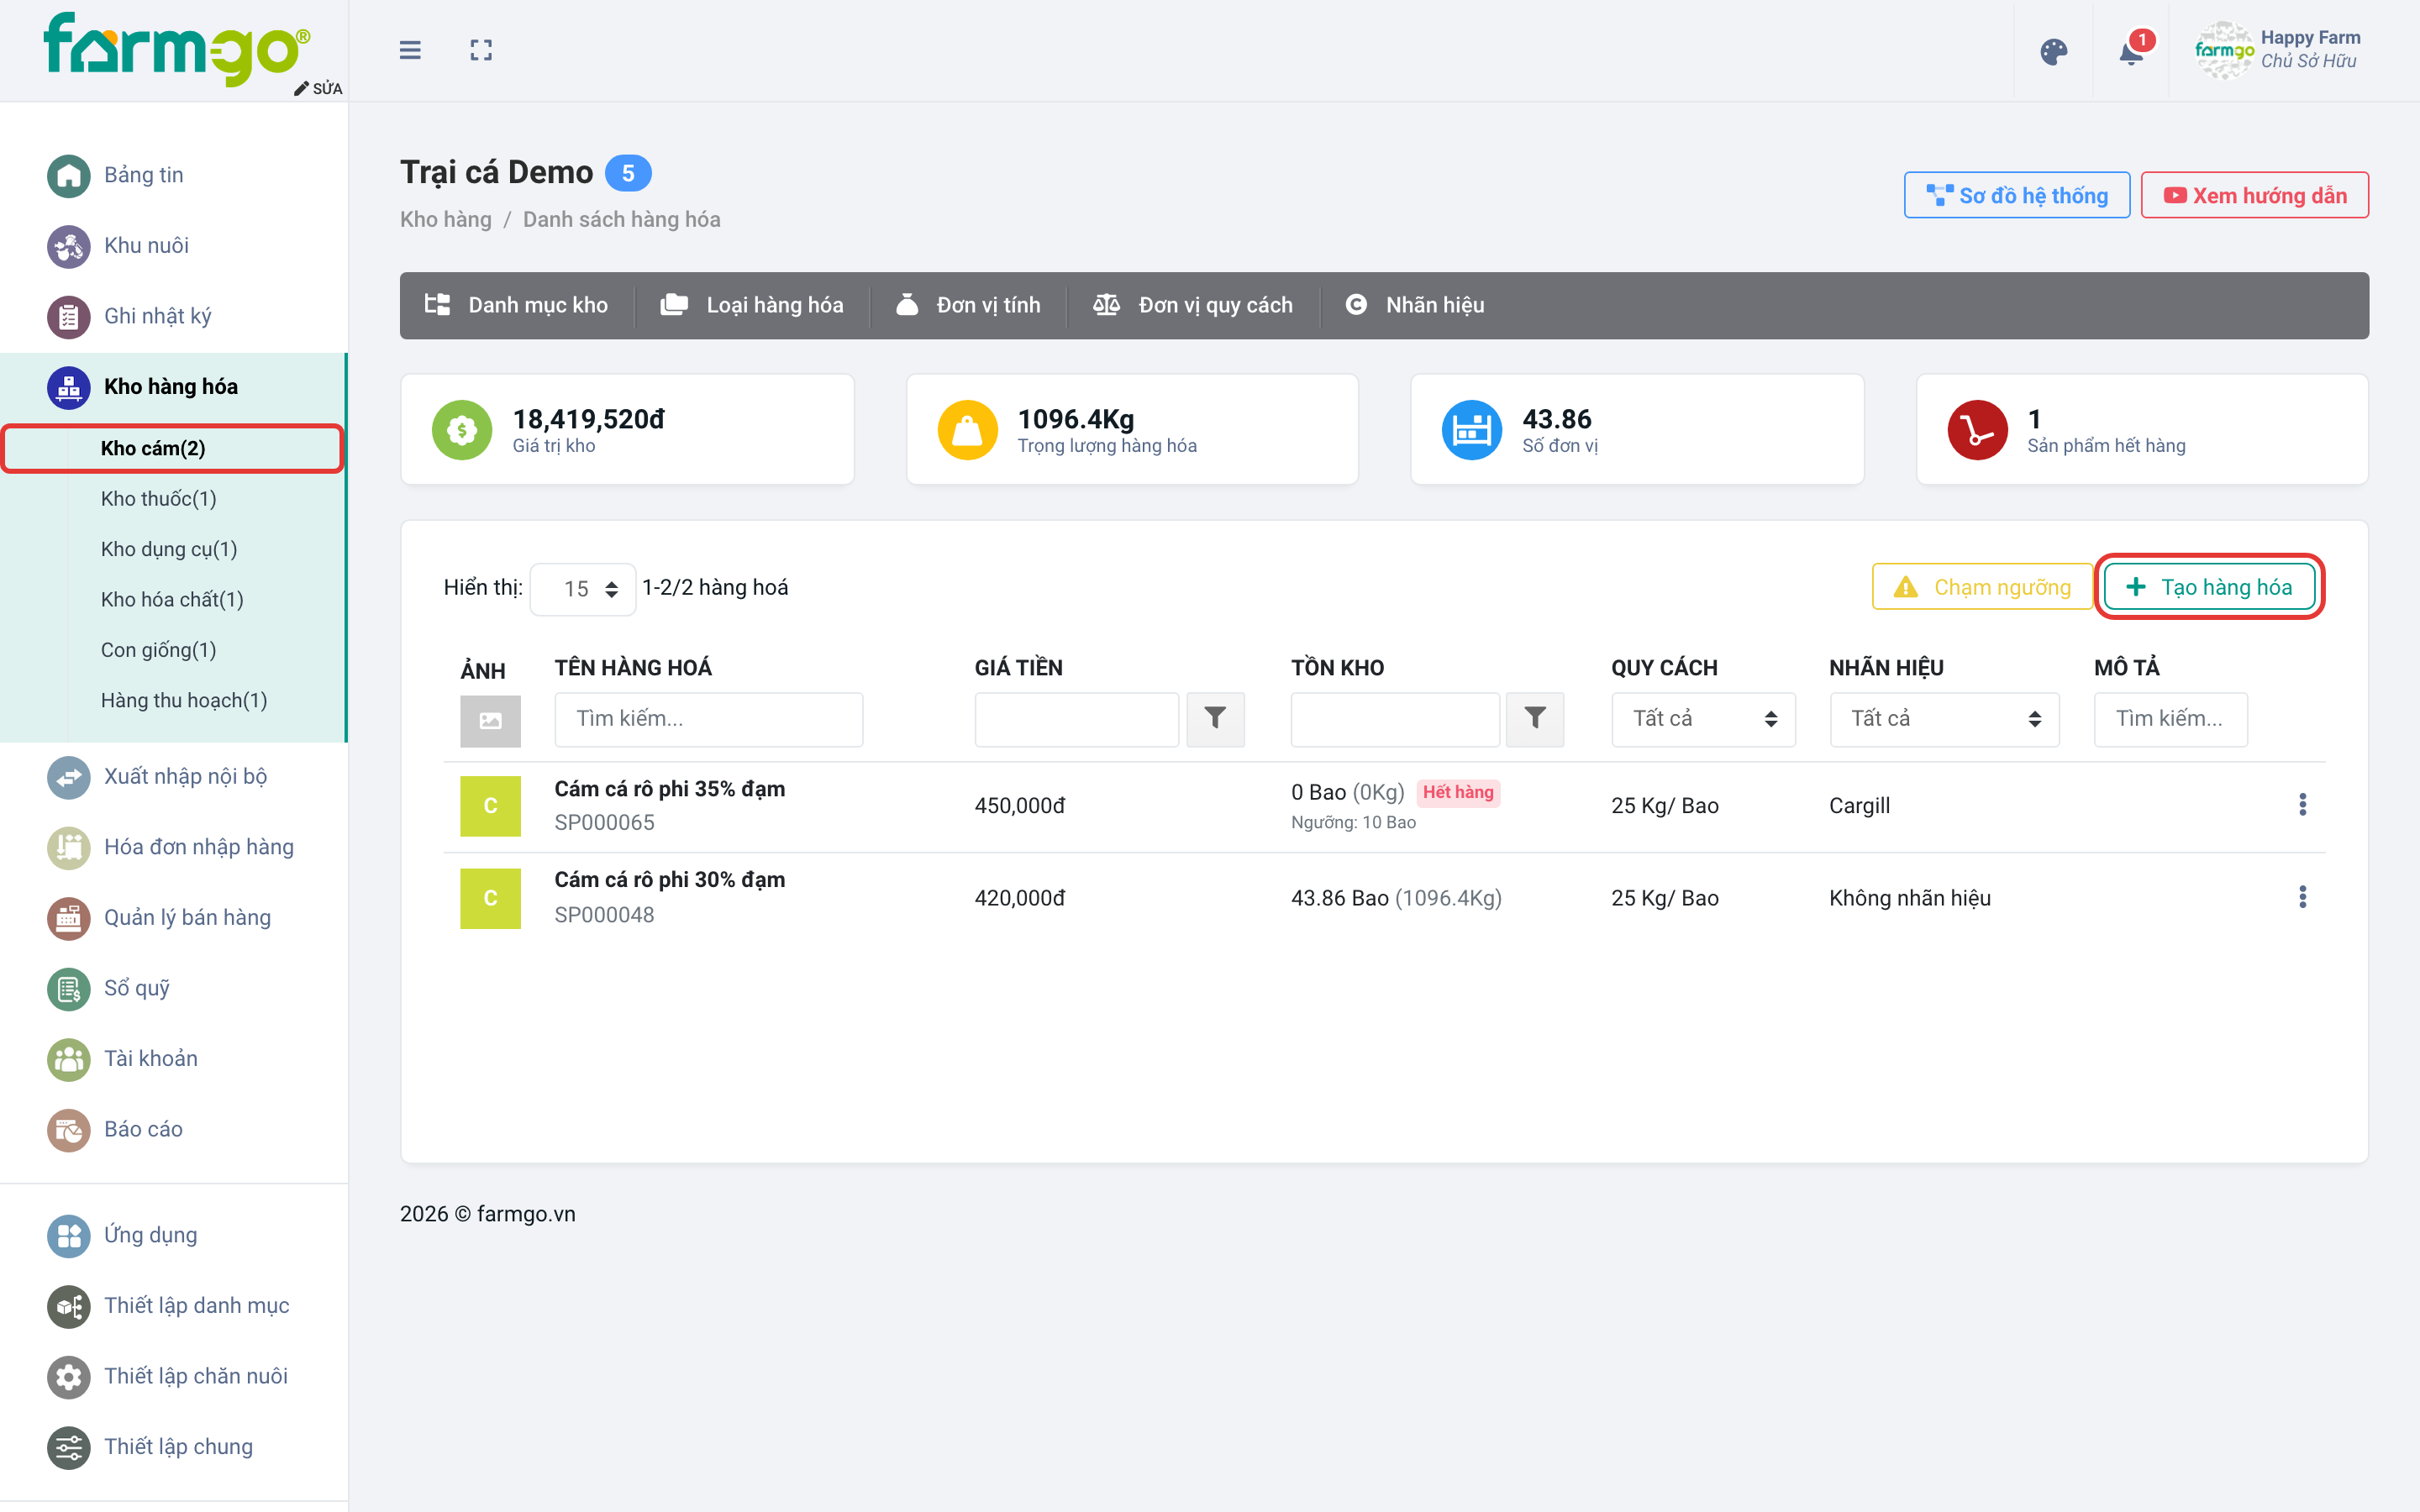Click the Kho hàng breadcrumb link
The height and width of the screenshot is (1512, 2420).
(445, 220)
